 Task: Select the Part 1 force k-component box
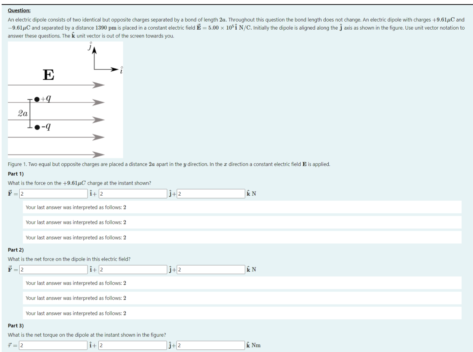211,194
